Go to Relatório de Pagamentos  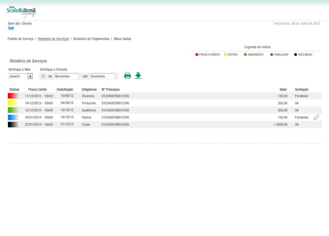tap(91, 39)
